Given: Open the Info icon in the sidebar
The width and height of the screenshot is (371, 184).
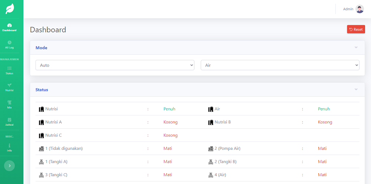Looking at the screenshot, I should click(9, 145).
